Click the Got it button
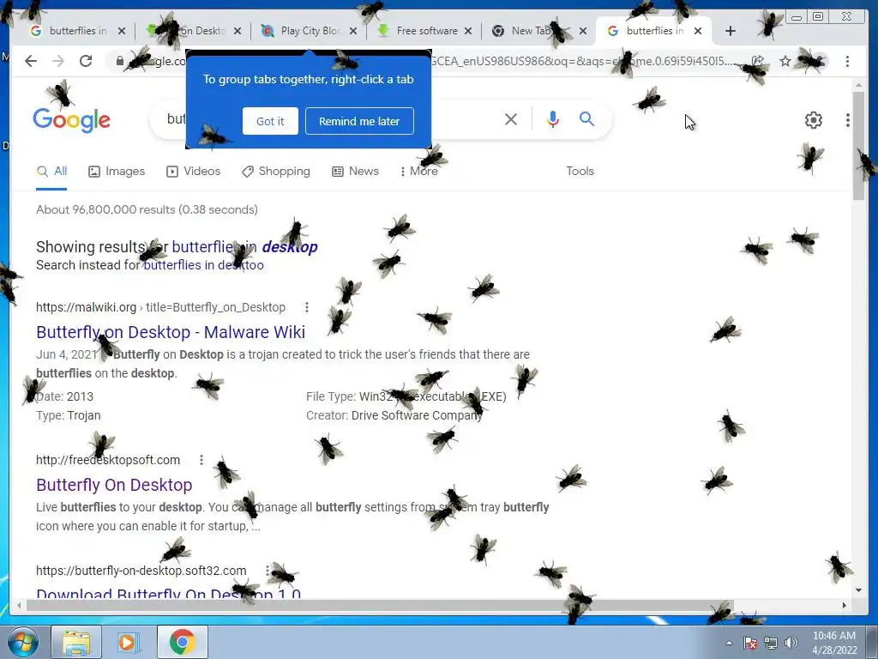The image size is (878, 659). tap(270, 121)
